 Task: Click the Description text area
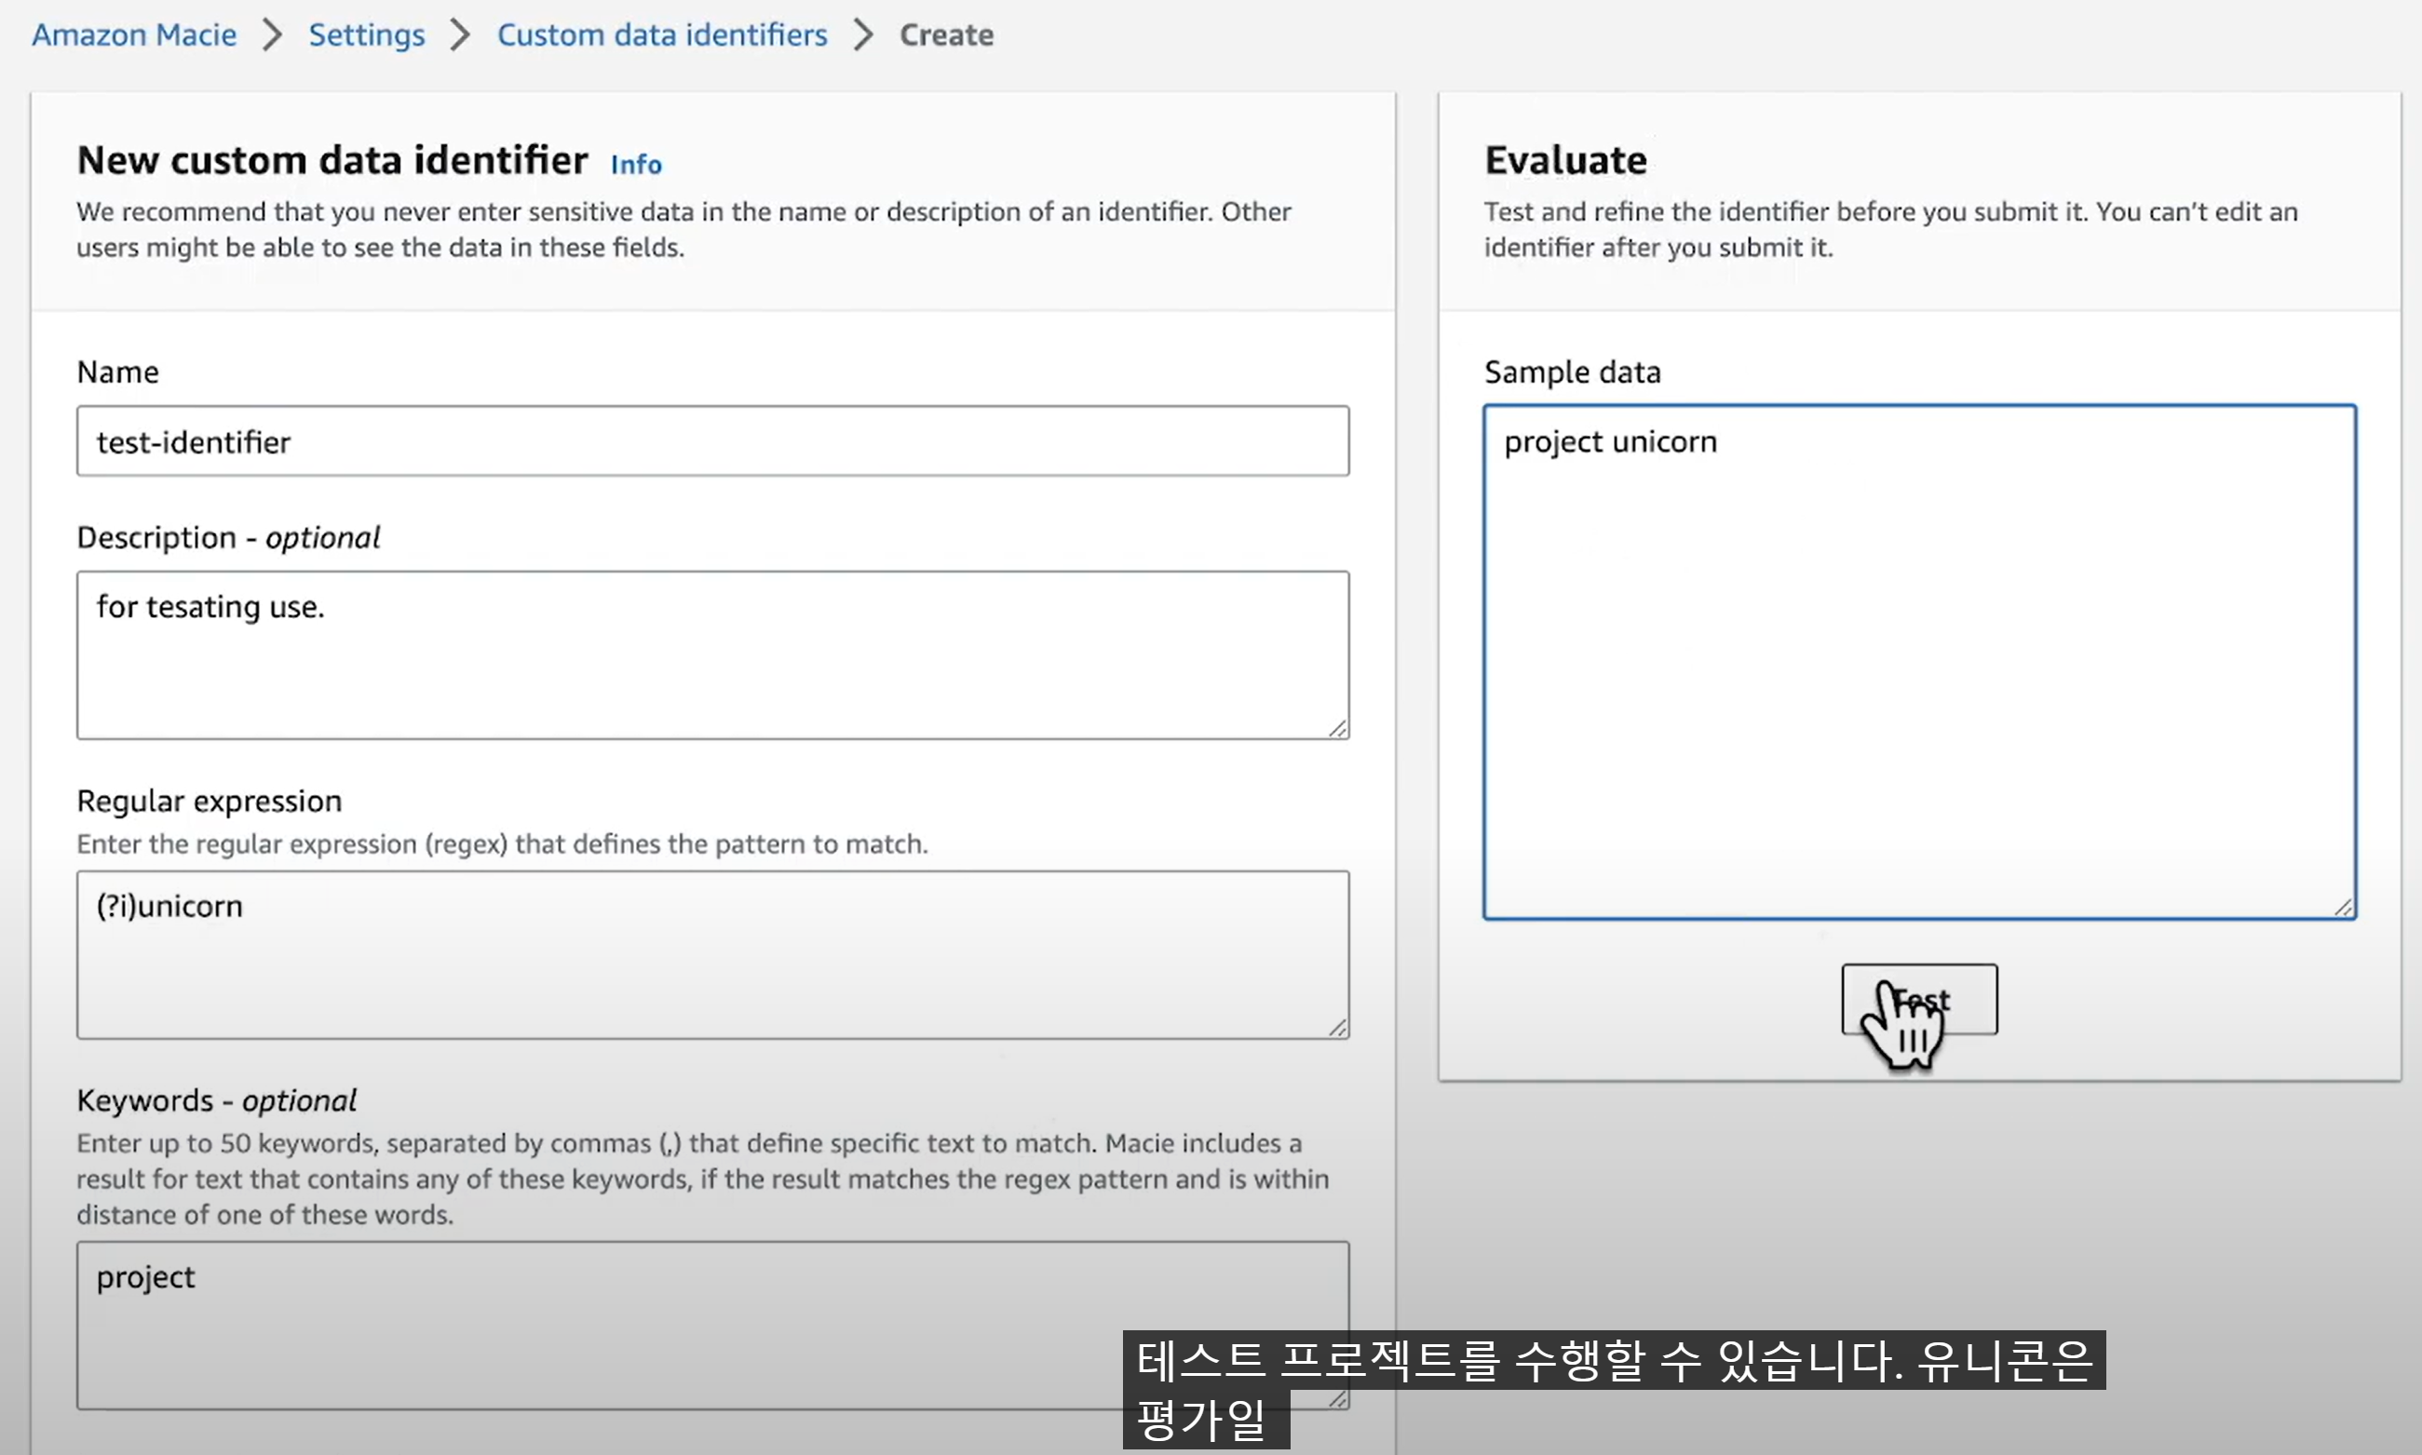712,655
